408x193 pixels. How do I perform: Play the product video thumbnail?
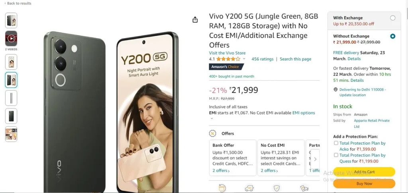11,39
